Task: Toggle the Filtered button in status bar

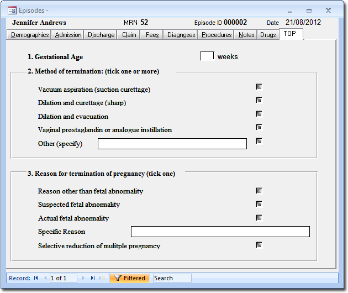Action: pyautogui.click(x=129, y=278)
